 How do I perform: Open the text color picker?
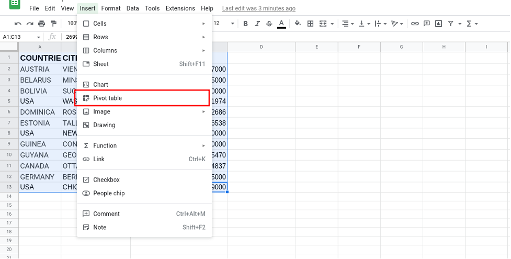coord(281,24)
